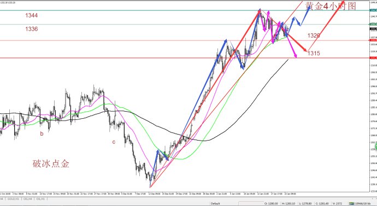The image size is (377, 206).
Task: Switch to the OIL,H1 chart tab
Action: [41, 199]
